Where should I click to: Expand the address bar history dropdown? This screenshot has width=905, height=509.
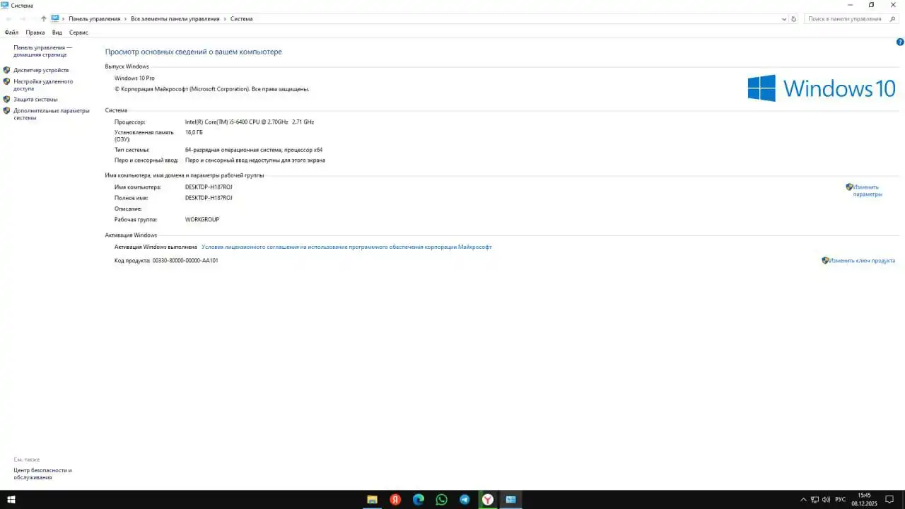click(x=783, y=19)
